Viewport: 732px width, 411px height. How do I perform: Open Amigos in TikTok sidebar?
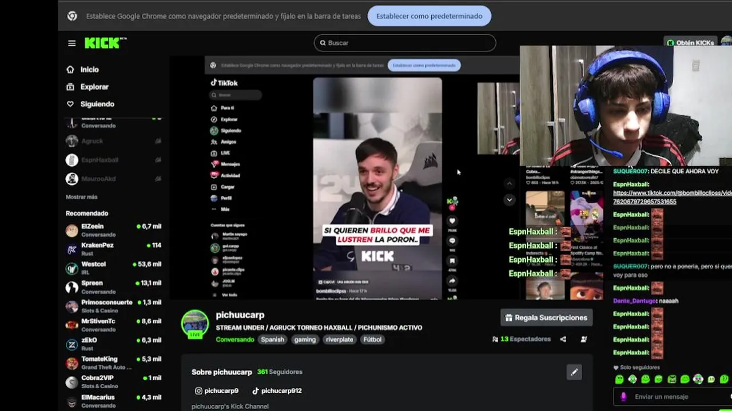click(x=224, y=142)
